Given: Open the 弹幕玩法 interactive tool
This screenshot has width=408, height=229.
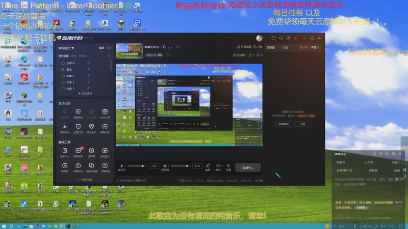Looking at the screenshot, I should [65, 129].
